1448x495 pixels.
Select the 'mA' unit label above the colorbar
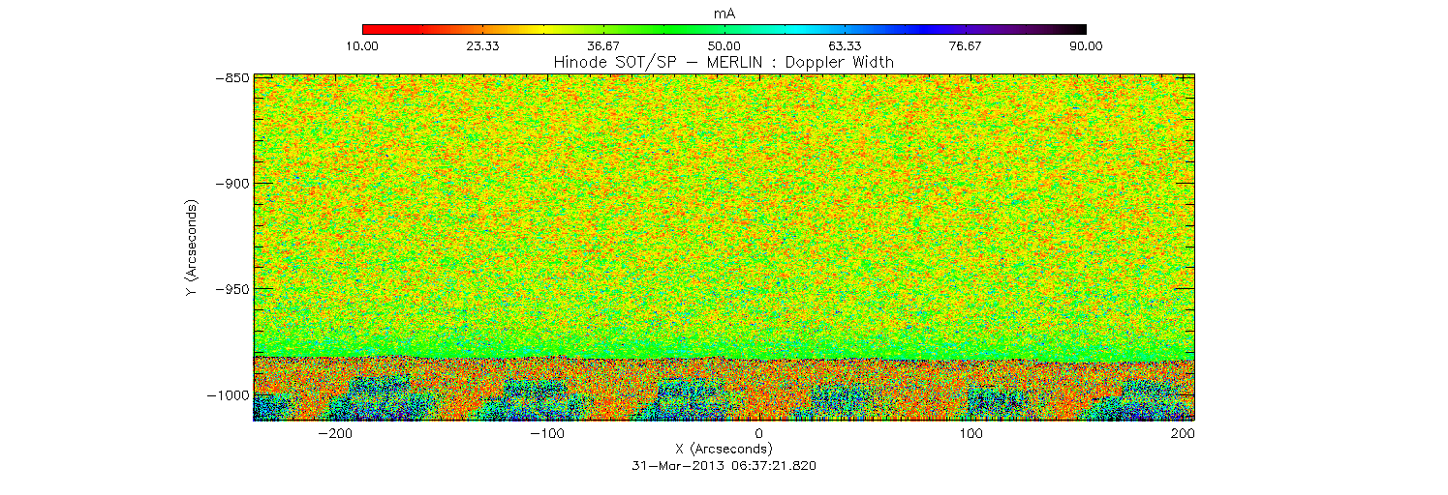724,13
